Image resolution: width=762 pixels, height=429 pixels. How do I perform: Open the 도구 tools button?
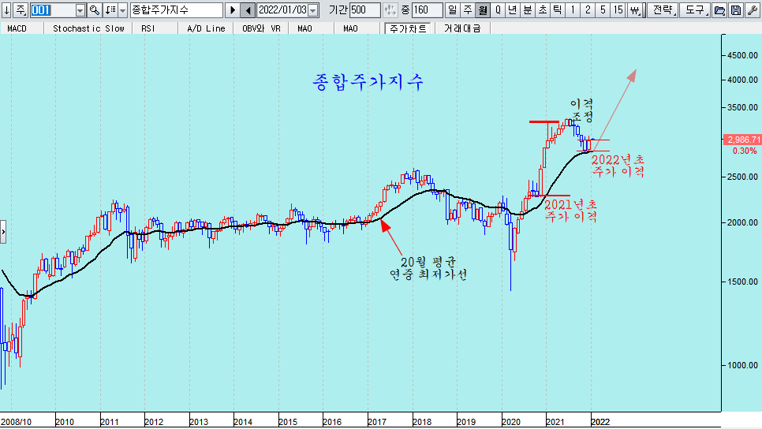click(694, 10)
